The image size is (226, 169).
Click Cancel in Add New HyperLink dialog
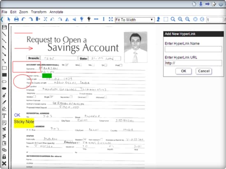(204, 71)
